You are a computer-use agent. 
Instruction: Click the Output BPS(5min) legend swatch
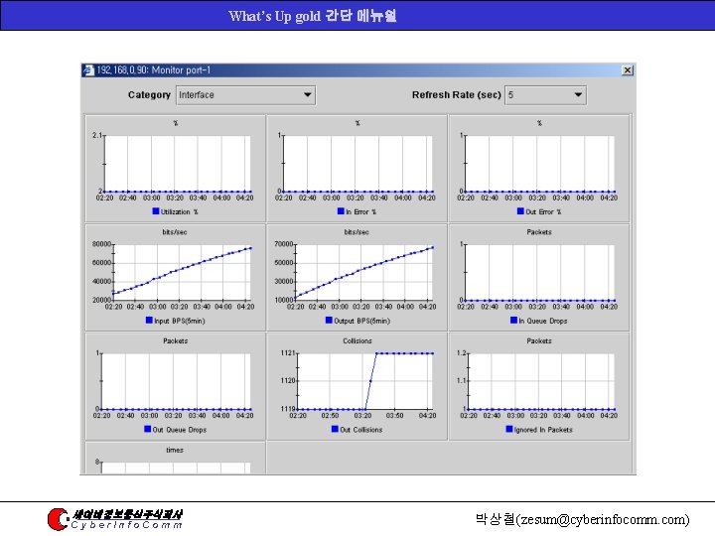329,320
